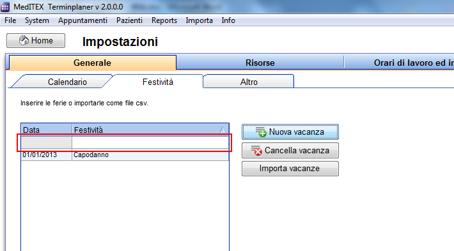This screenshot has height=251, width=454.
Task: Sort by the Festività column header
Action: tap(150, 130)
